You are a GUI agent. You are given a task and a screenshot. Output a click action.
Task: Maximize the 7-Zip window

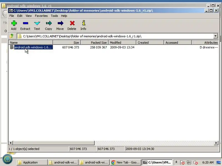211,11
